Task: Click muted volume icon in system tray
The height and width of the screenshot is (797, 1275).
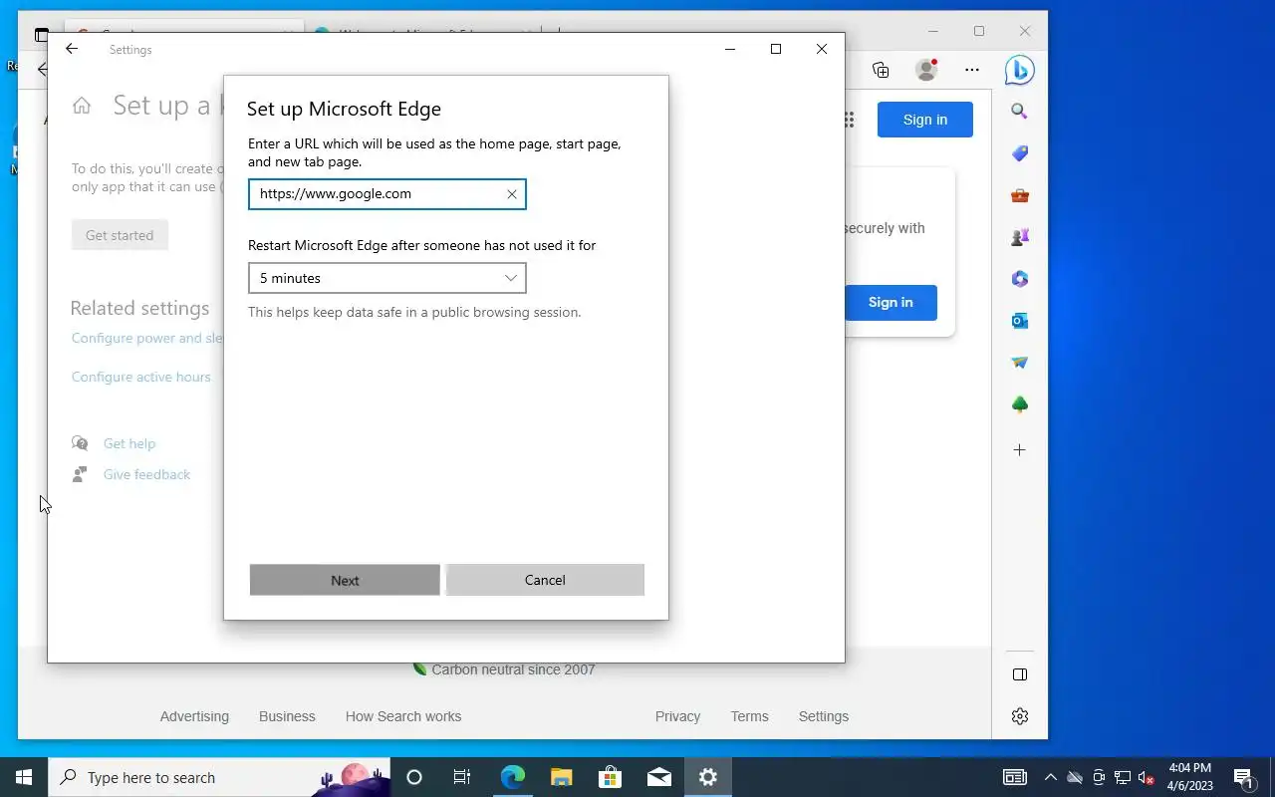Action: coord(1147,777)
